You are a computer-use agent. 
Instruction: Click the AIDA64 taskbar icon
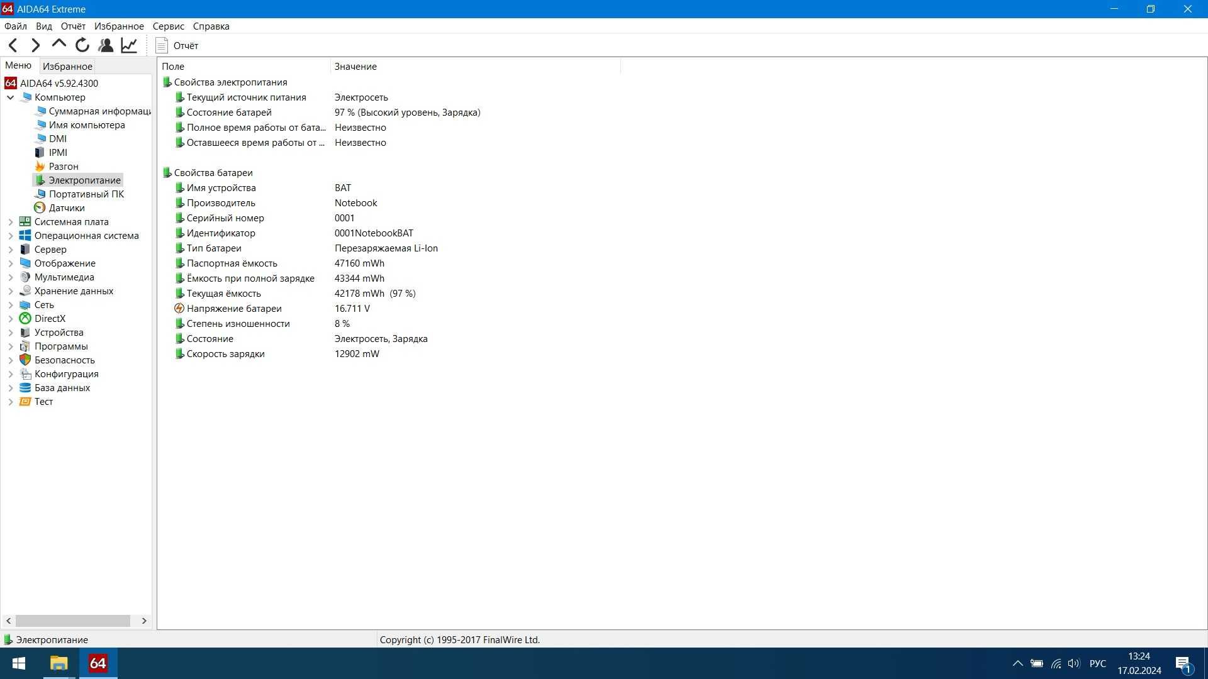coord(98,663)
